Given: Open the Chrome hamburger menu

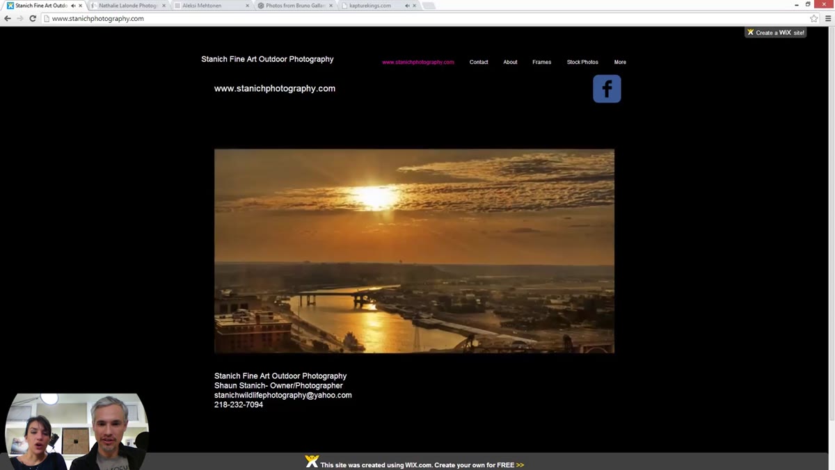Looking at the screenshot, I should (x=827, y=19).
